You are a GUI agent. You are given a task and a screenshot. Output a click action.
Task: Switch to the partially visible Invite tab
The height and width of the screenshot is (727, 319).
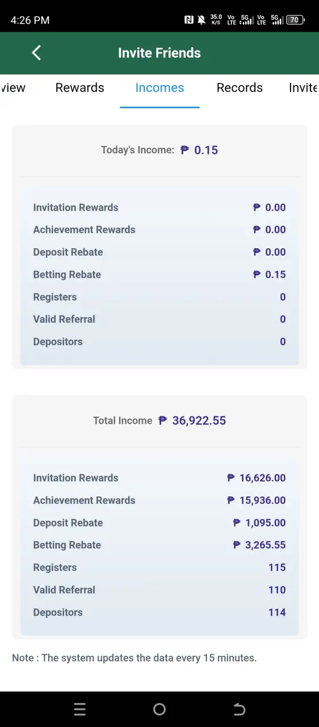[304, 87]
